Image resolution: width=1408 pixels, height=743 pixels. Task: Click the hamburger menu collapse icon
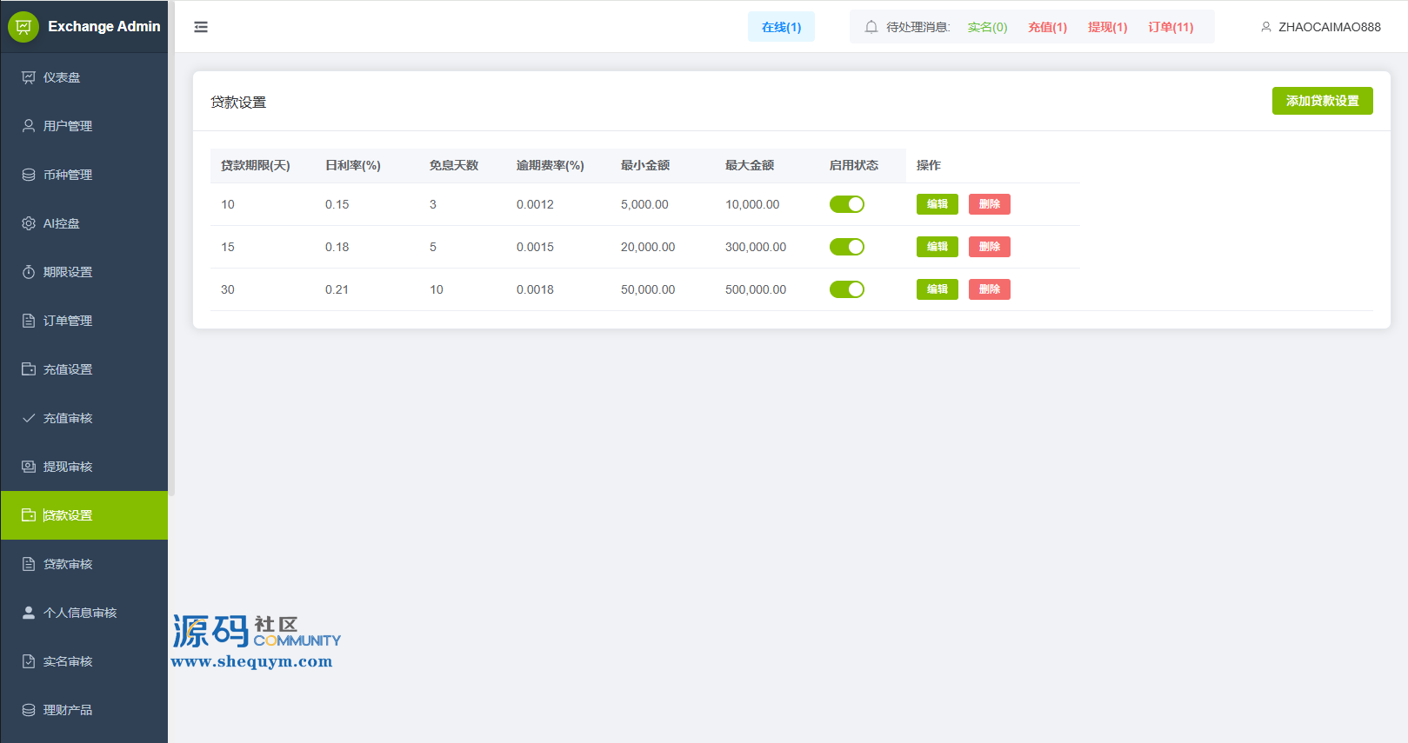[x=201, y=27]
